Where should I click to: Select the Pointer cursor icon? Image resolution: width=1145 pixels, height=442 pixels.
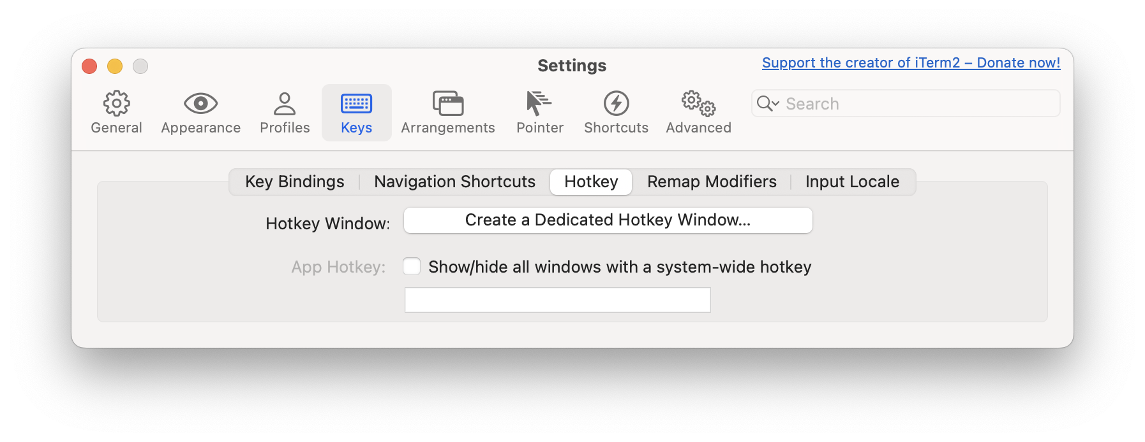(x=539, y=103)
